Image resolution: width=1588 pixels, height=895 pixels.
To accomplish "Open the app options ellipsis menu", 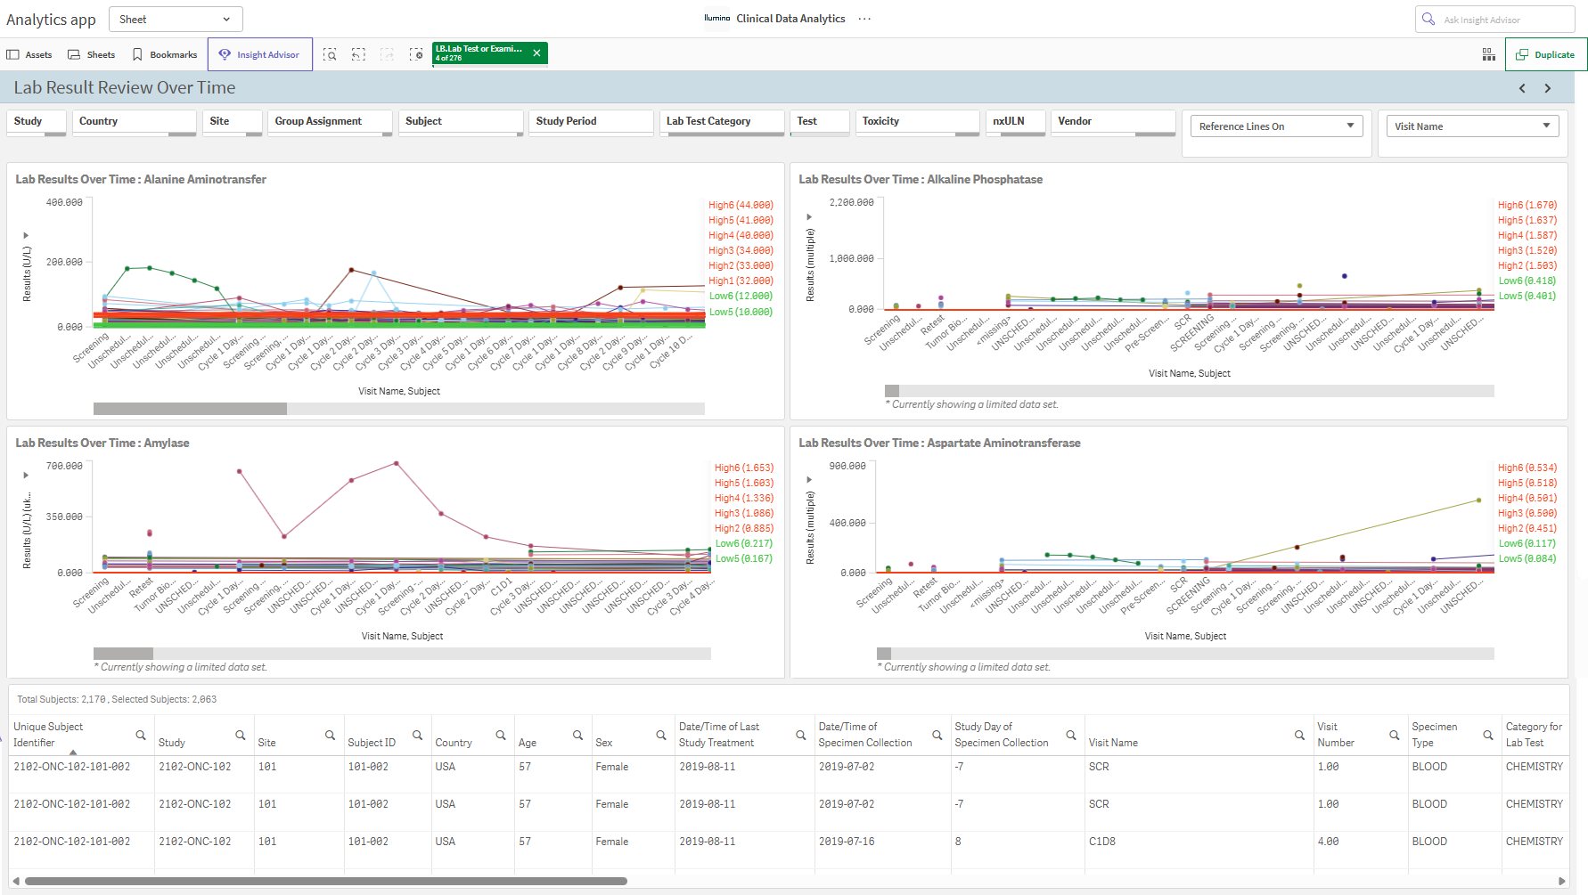I will (x=864, y=19).
